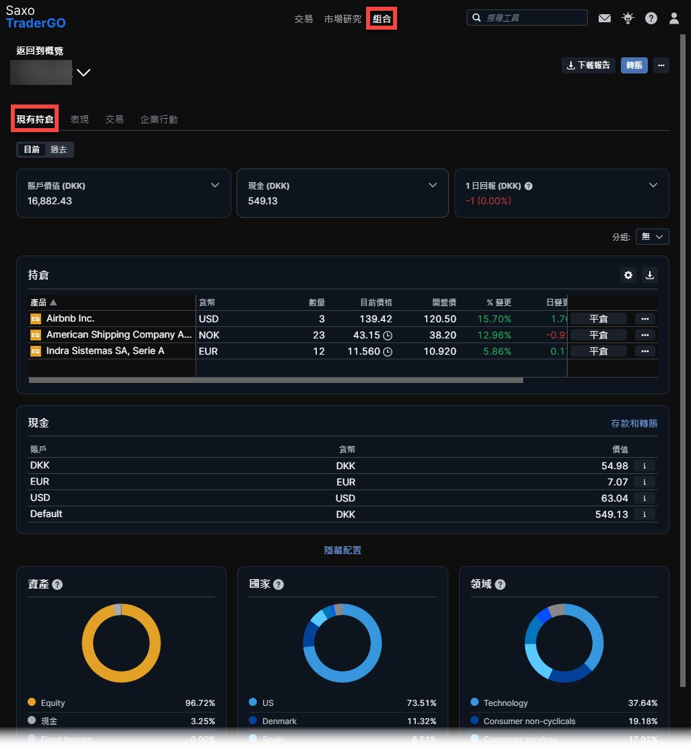Image resolution: width=691 pixels, height=747 pixels.
Task: Click the search magnifier icon
Action: (476, 18)
